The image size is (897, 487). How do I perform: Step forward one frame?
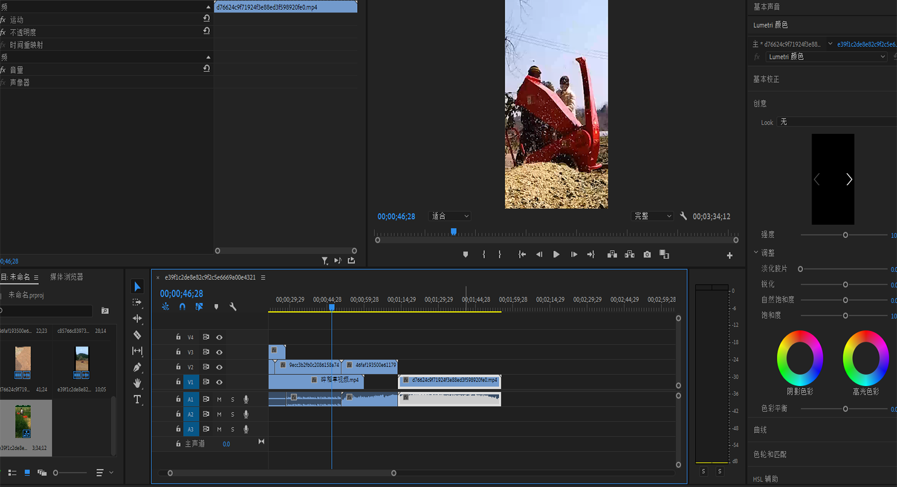click(573, 255)
